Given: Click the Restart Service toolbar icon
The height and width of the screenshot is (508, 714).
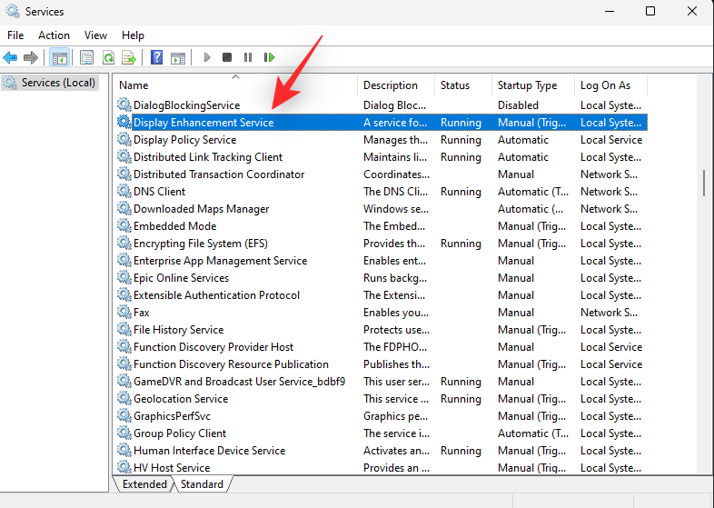Looking at the screenshot, I should coord(269,57).
